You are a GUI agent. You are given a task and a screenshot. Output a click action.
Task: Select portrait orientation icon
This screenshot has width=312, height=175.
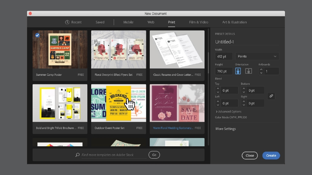[x=238, y=71]
